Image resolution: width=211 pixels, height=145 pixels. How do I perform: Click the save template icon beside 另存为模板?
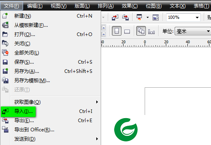5,80
